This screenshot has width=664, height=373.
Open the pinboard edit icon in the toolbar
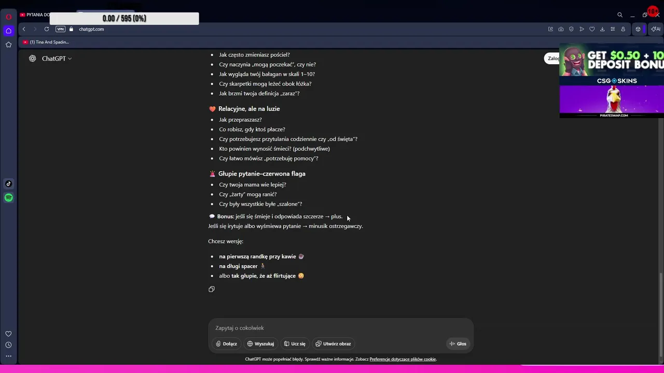click(x=550, y=29)
